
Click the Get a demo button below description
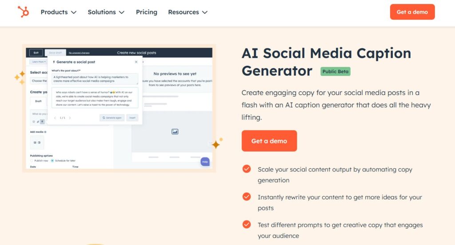269,141
